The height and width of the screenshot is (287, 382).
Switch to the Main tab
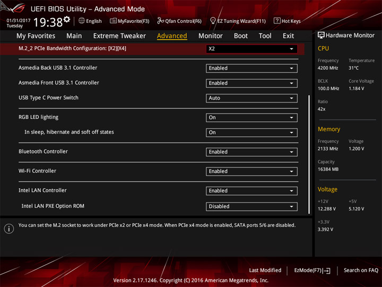click(x=74, y=36)
